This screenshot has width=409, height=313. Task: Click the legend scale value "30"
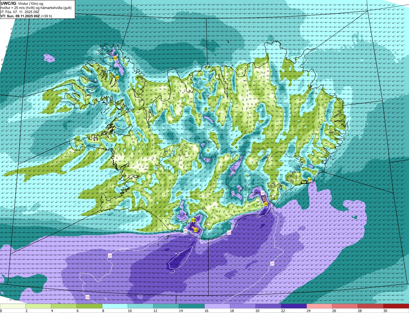click(x=385, y=311)
